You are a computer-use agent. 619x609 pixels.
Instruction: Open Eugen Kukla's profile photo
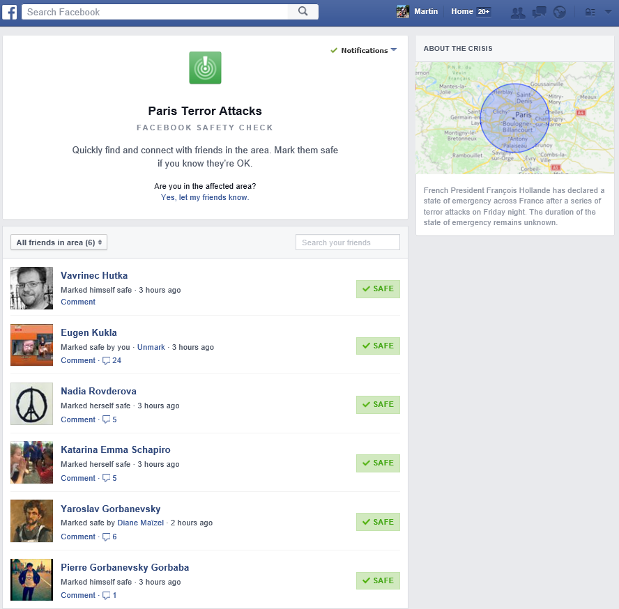click(31, 345)
